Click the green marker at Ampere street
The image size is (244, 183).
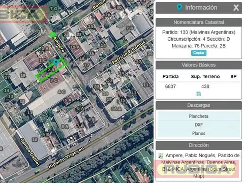pos(52,35)
